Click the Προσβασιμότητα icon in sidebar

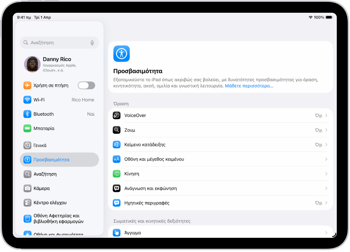[x=27, y=160]
